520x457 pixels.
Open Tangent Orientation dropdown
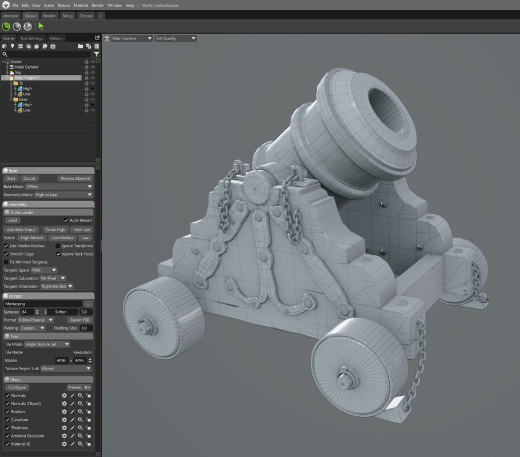57,286
